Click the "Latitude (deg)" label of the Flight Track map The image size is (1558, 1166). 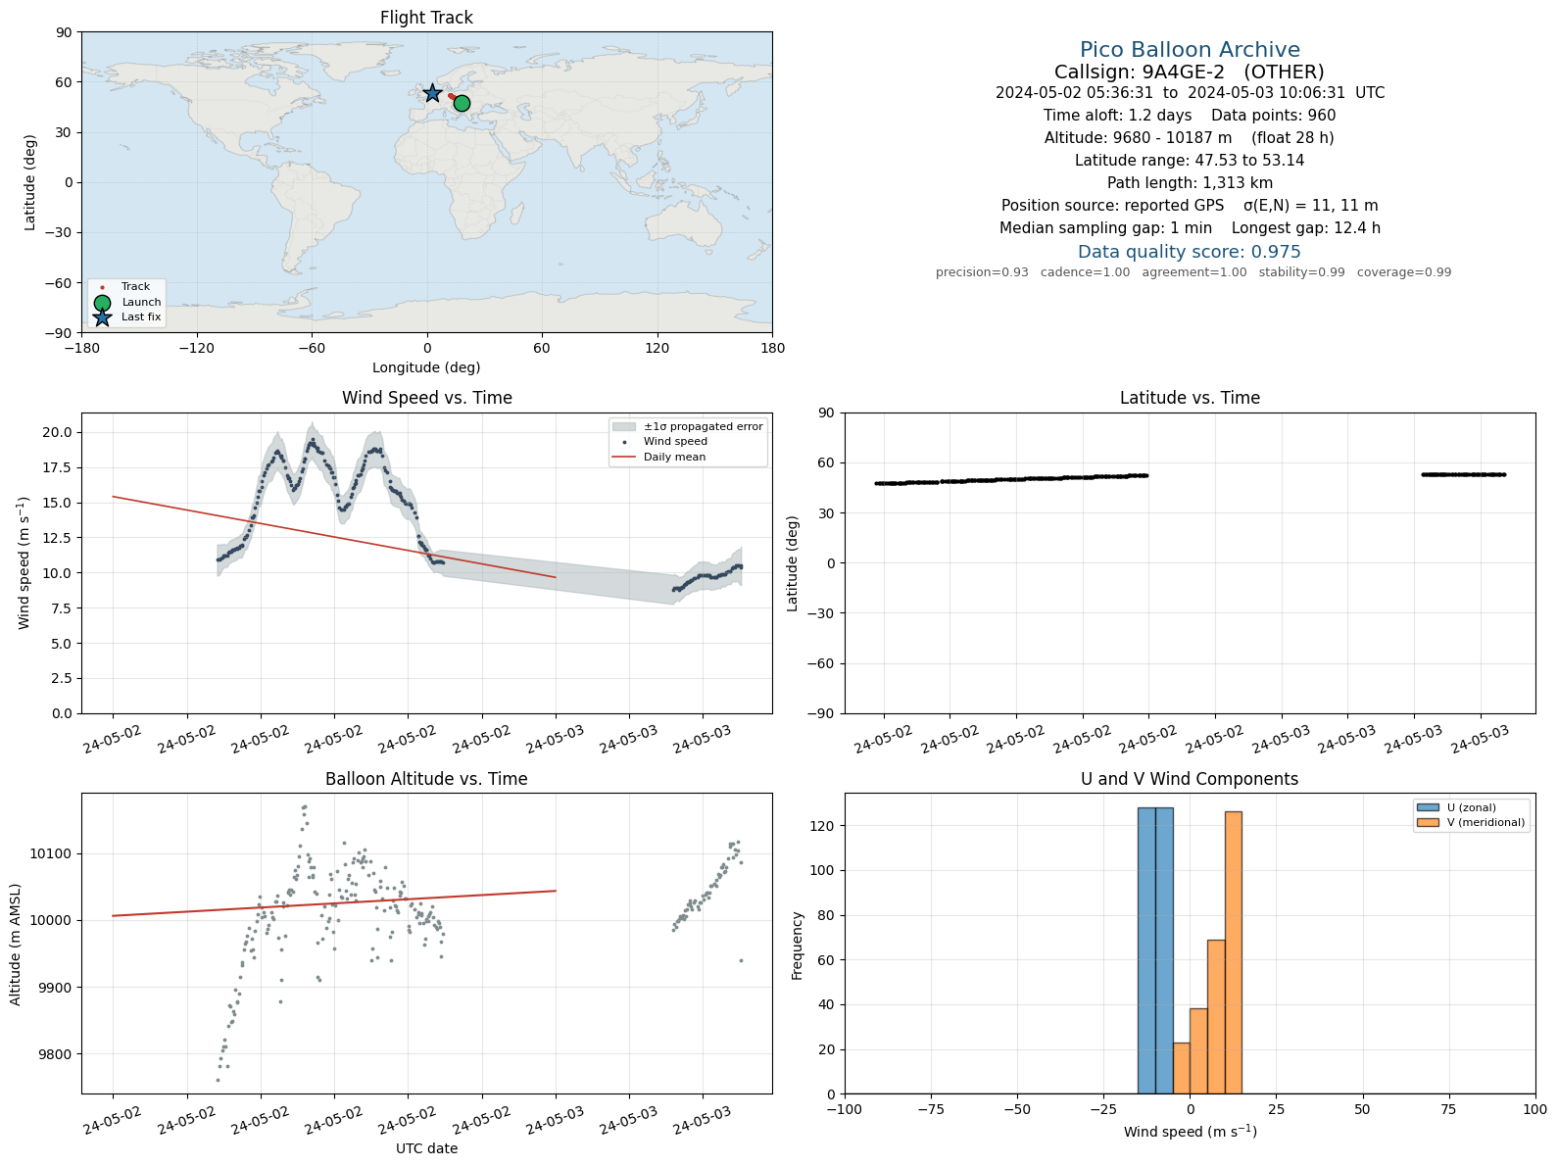pos(30,182)
